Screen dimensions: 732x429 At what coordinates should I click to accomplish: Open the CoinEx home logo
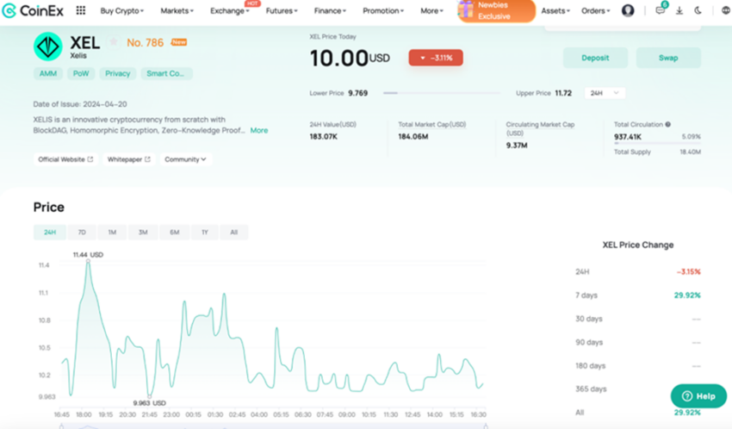click(x=33, y=10)
